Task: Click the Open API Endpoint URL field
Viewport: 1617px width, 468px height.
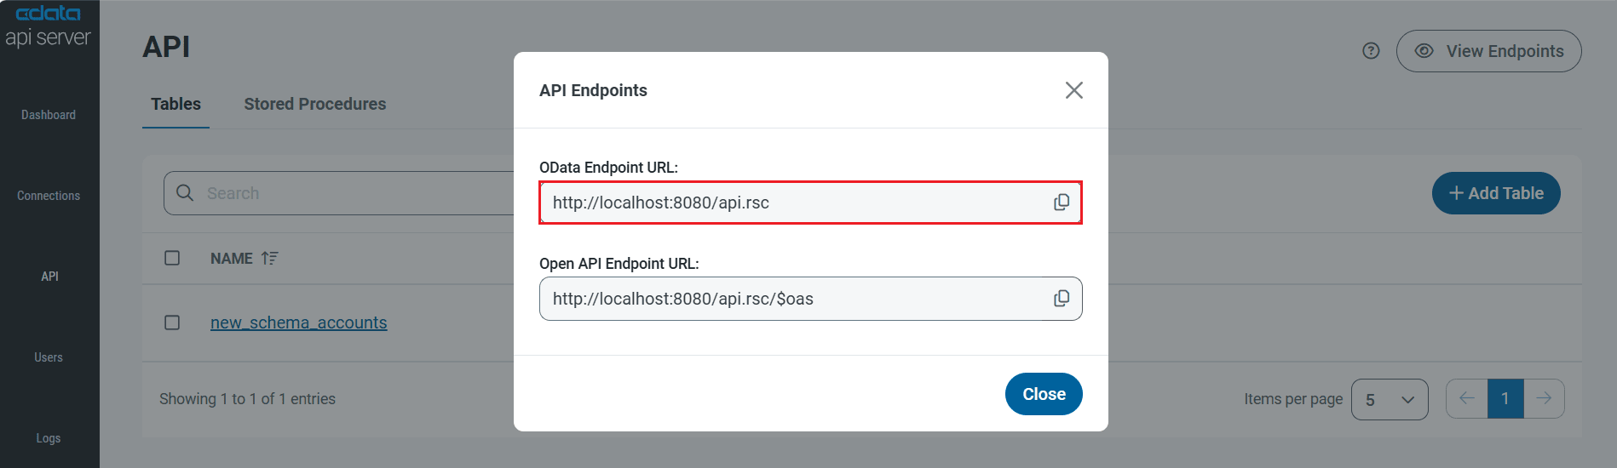Action: point(792,299)
